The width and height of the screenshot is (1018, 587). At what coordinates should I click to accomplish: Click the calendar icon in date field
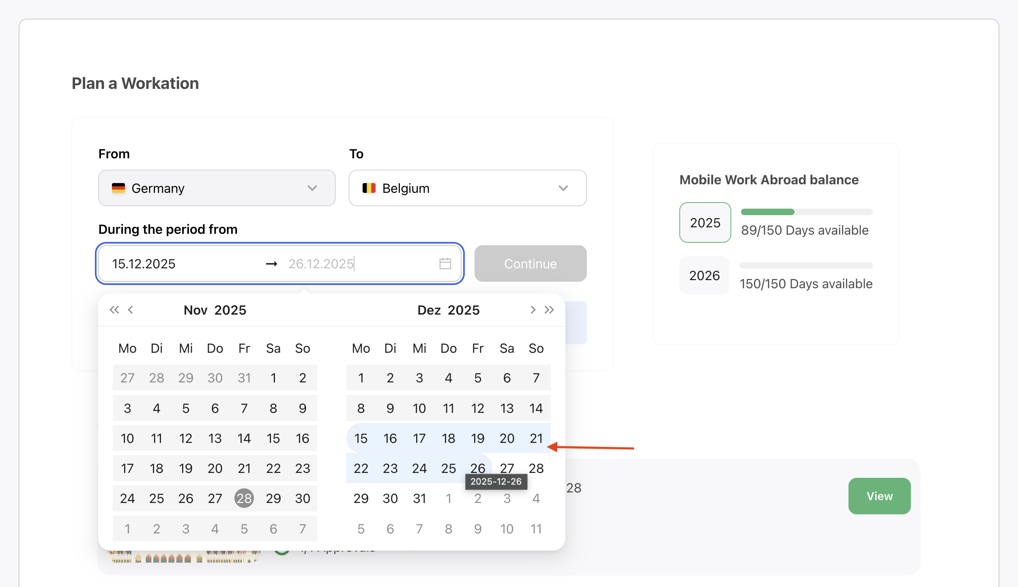coord(445,264)
